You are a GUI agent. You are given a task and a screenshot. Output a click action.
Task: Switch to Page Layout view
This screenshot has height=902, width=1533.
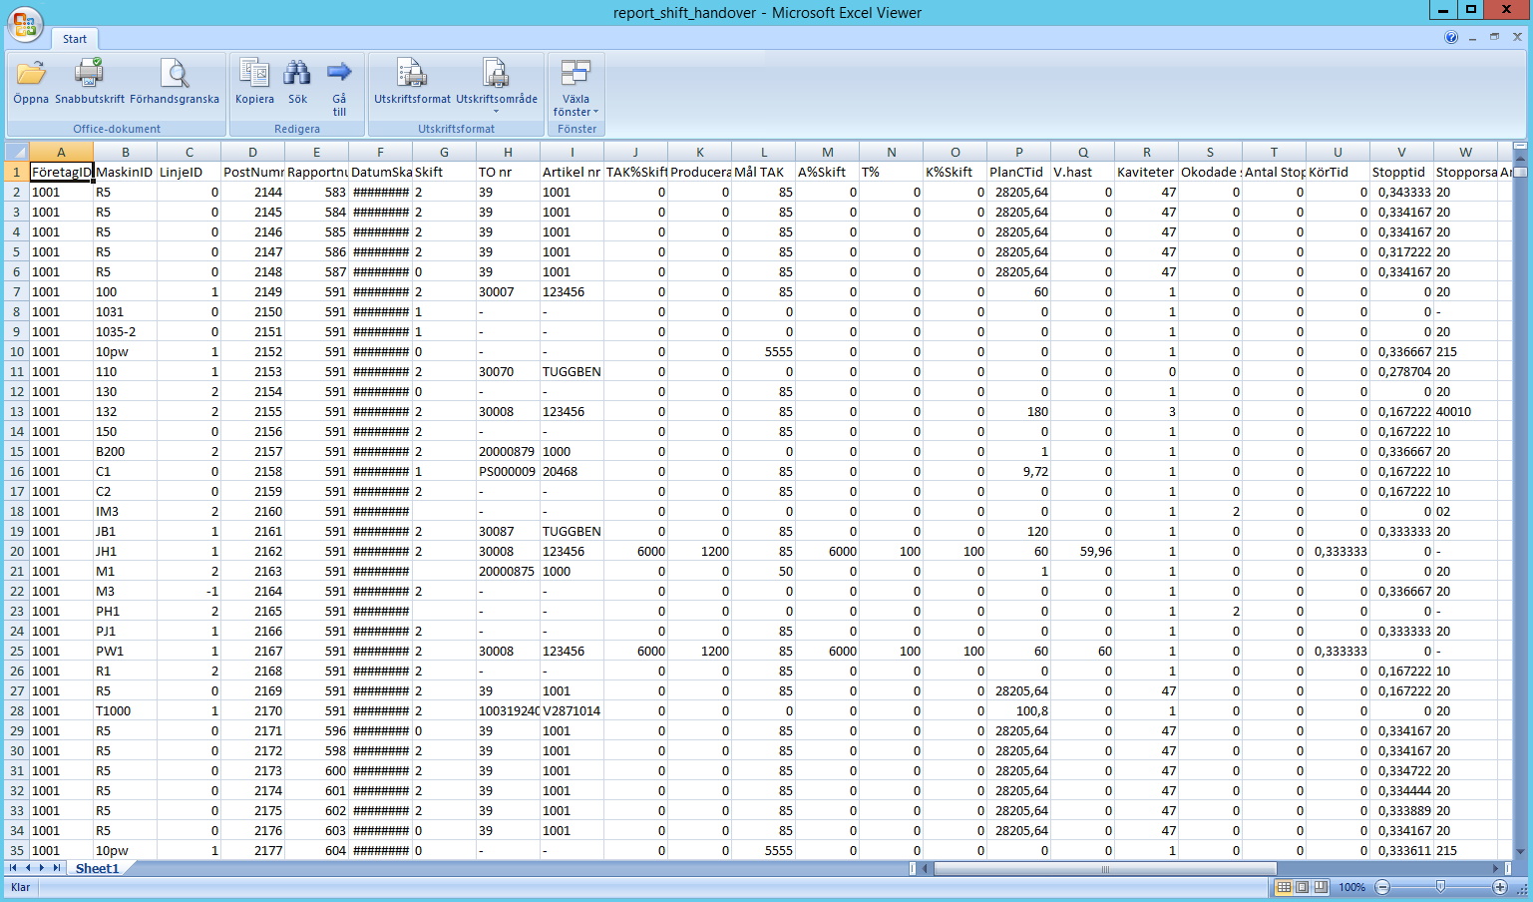[x=1303, y=887]
